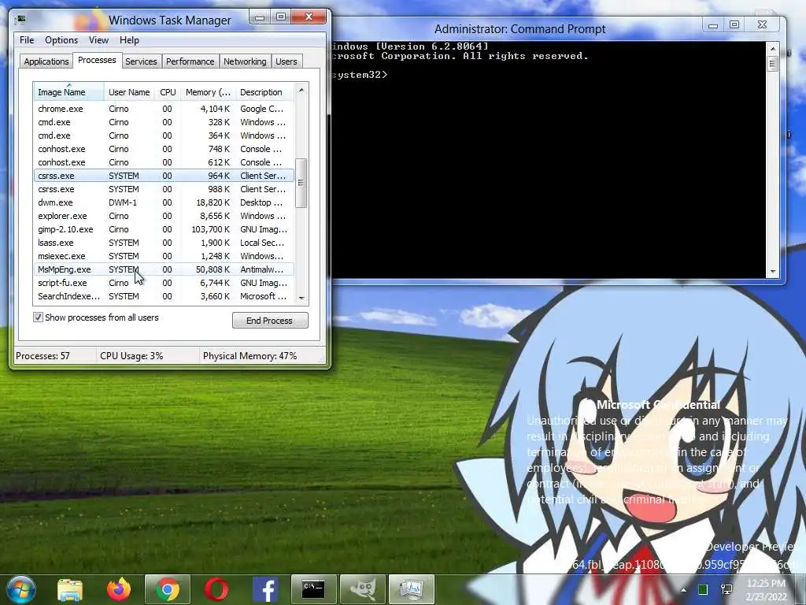Viewport: 806px width, 605px height.
Task: Open the Help menu in Task Manager
Action: (129, 40)
